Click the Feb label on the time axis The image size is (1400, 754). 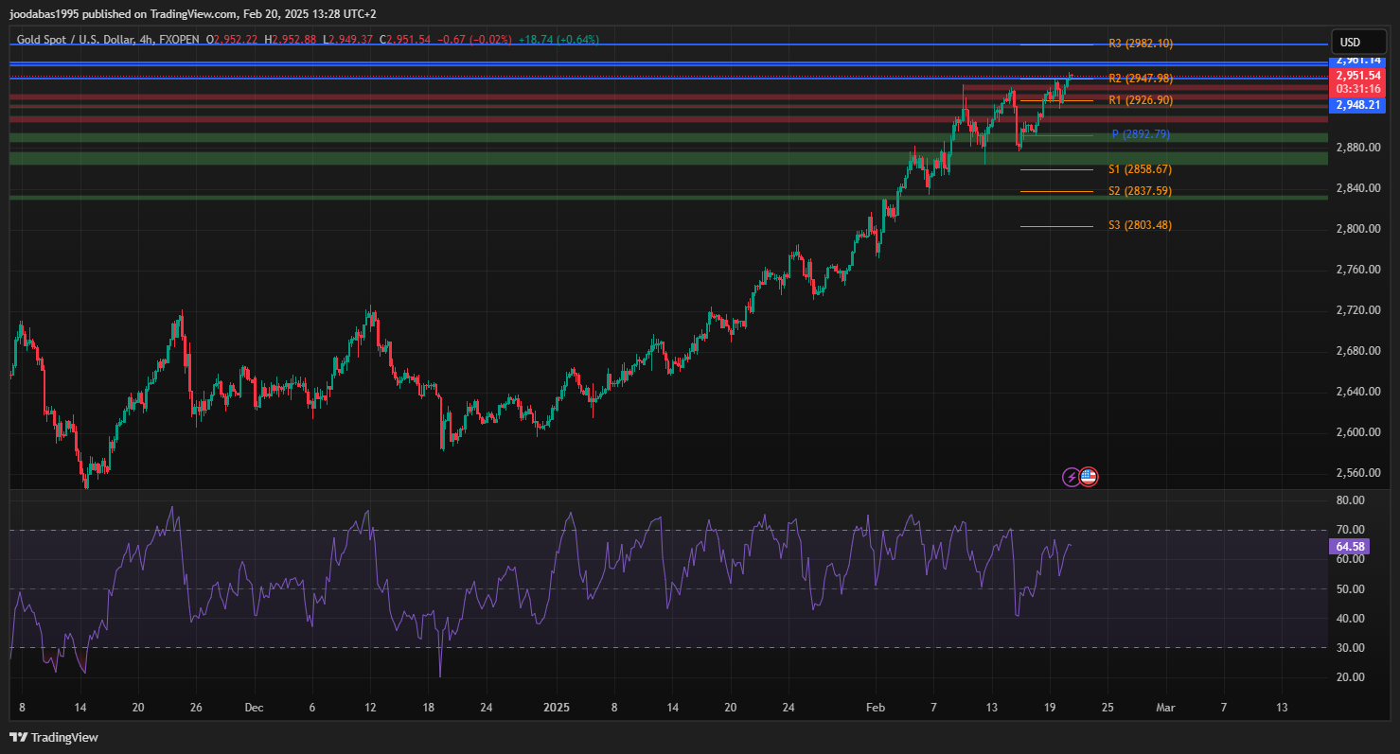pos(876,707)
